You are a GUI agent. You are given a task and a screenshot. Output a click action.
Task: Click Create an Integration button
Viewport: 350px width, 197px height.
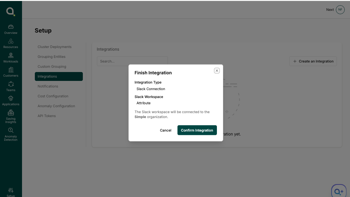(x=313, y=61)
